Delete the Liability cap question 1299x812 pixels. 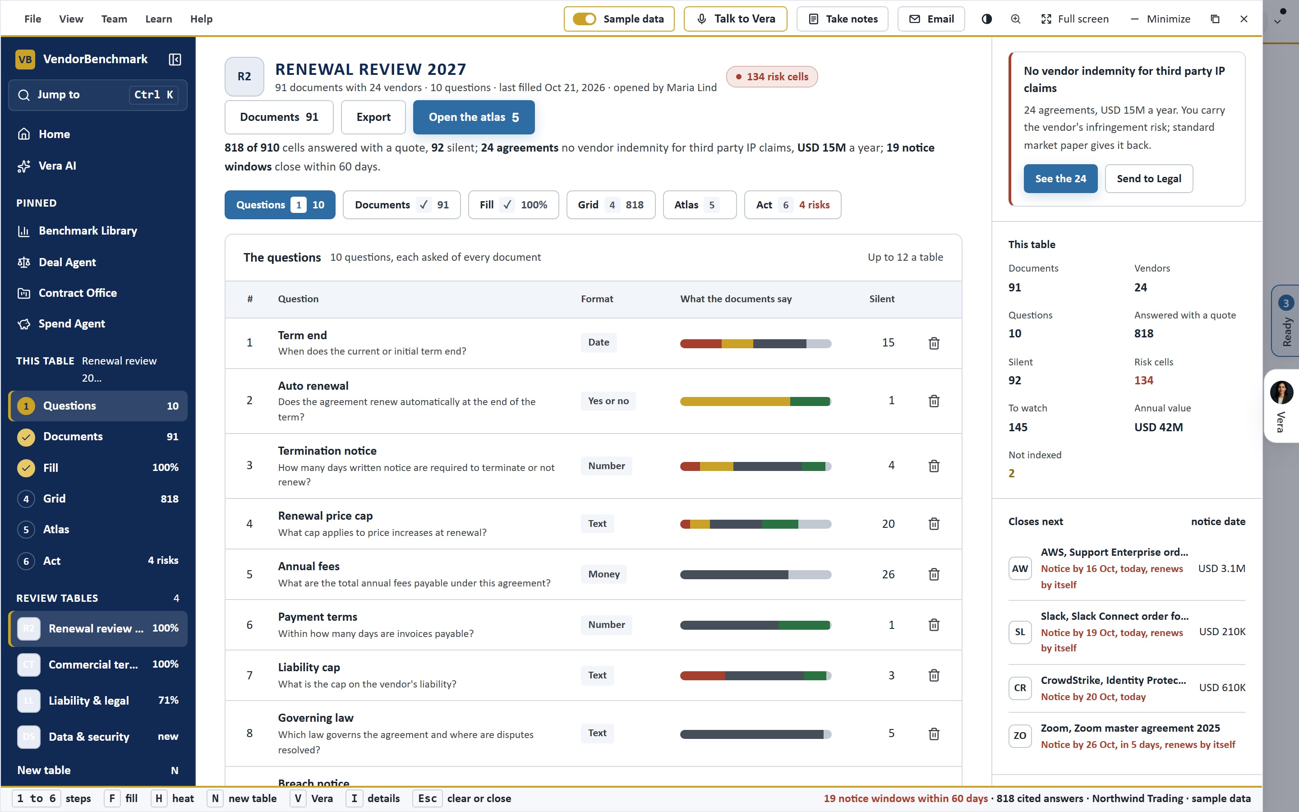(934, 676)
